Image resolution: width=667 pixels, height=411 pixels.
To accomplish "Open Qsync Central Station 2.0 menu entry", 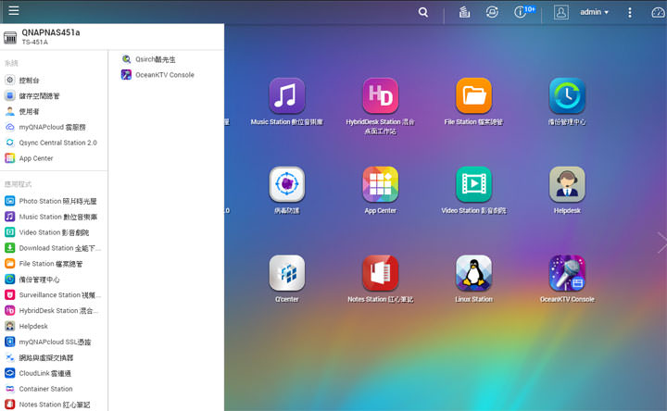I will 57,143.
